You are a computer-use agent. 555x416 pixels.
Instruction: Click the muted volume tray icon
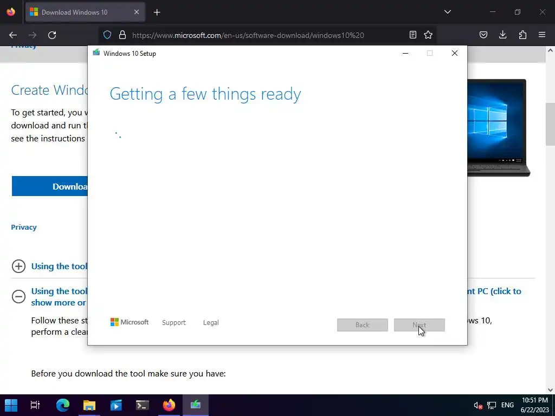(478, 405)
